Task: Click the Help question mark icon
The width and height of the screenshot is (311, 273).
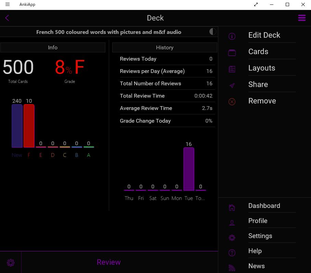Action: [x=232, y=253]
